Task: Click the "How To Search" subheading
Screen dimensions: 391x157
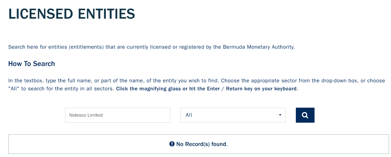Action: 32,64
